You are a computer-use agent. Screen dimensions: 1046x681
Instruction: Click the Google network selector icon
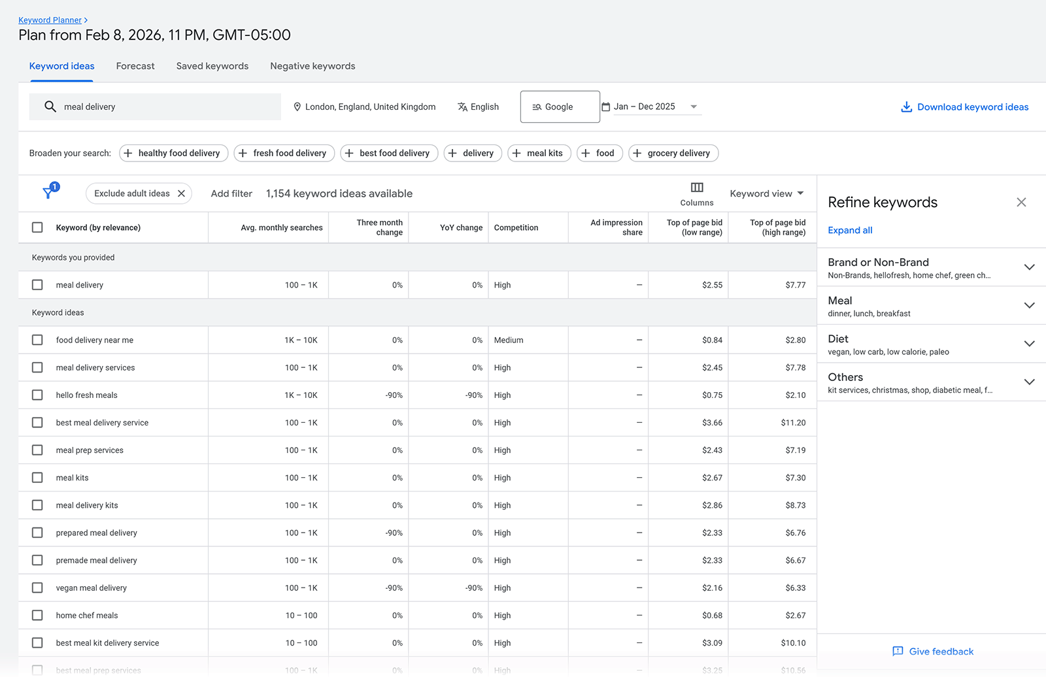[x=537, y=107]
